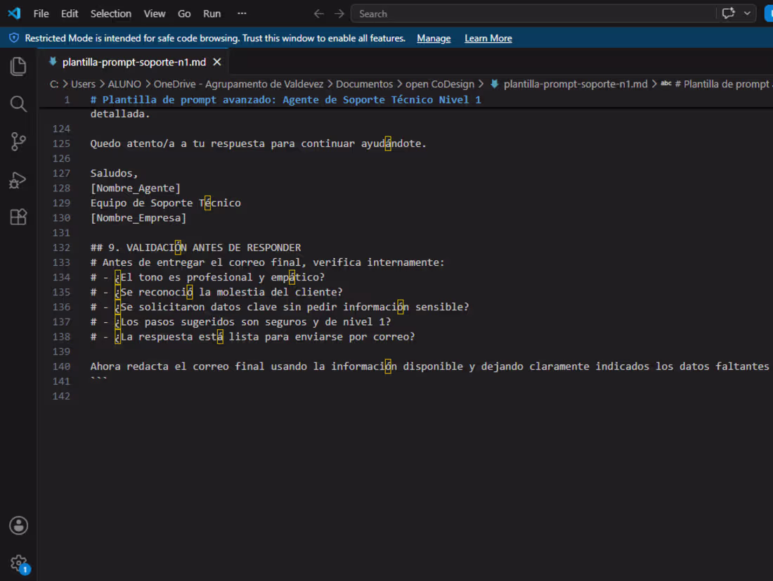Click the 'Quedo atento/a a tu respuesta' line

[259, 143]
